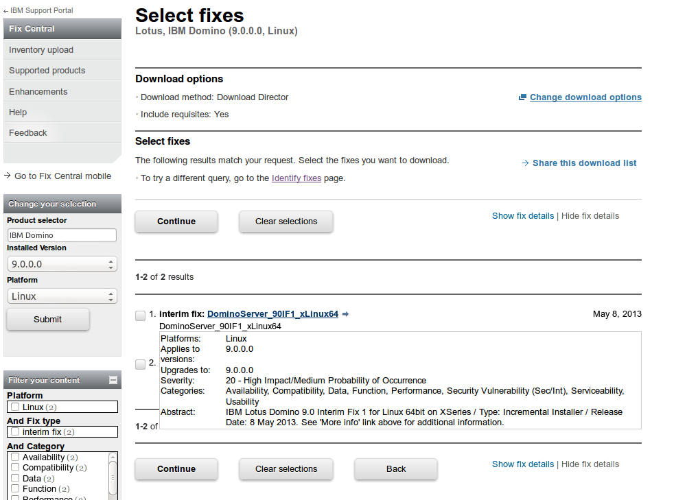This screenshot has width=698, height=500.
Task: Click the May 8, 2013 date text
Action: 617,313
